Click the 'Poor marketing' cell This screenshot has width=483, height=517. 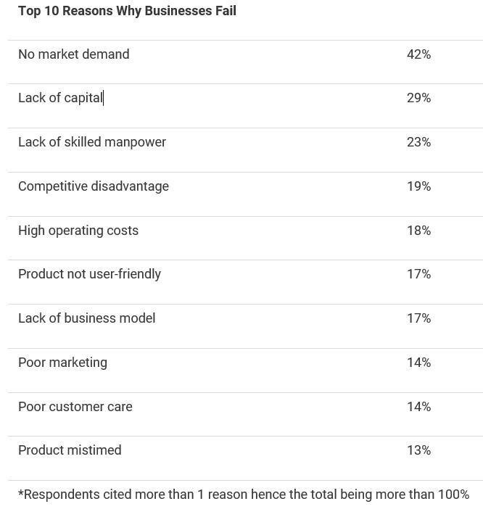pos(62,363)
